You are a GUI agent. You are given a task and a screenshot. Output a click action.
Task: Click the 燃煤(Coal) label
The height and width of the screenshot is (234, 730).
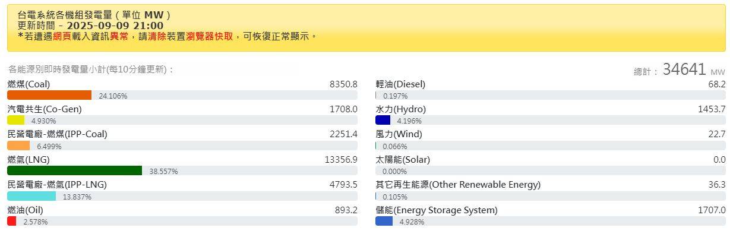pyautogui.click(x=29, y=84)
